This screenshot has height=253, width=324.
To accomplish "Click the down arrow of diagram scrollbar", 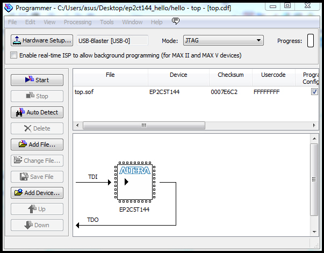I will pos(314,232).
